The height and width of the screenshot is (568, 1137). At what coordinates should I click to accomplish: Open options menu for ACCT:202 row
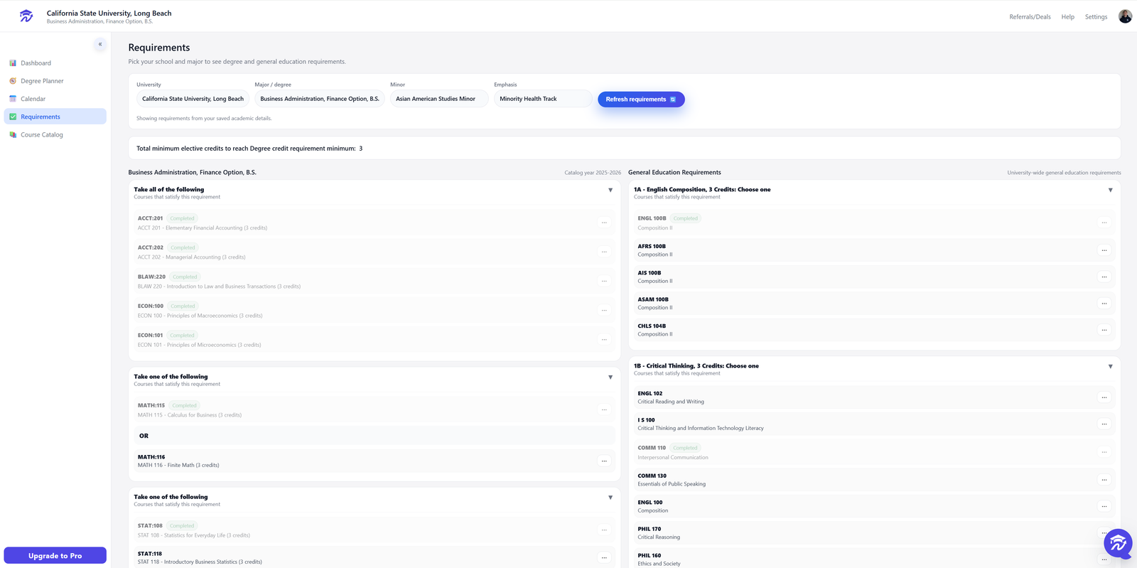604,252
